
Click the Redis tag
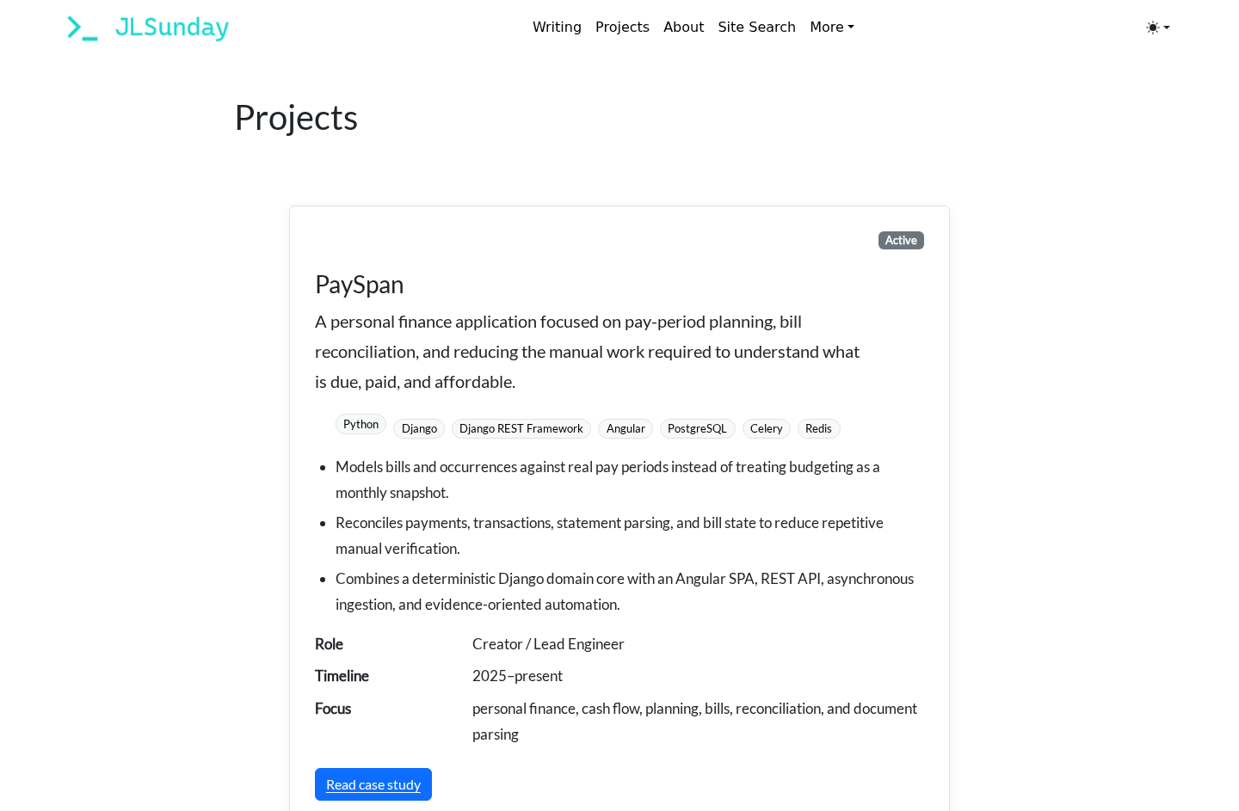pyautogui.click(x=818, y=428)
